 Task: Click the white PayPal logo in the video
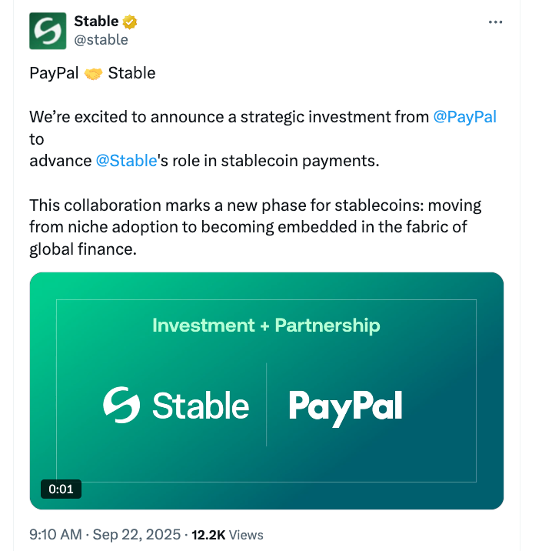[345, 406]
